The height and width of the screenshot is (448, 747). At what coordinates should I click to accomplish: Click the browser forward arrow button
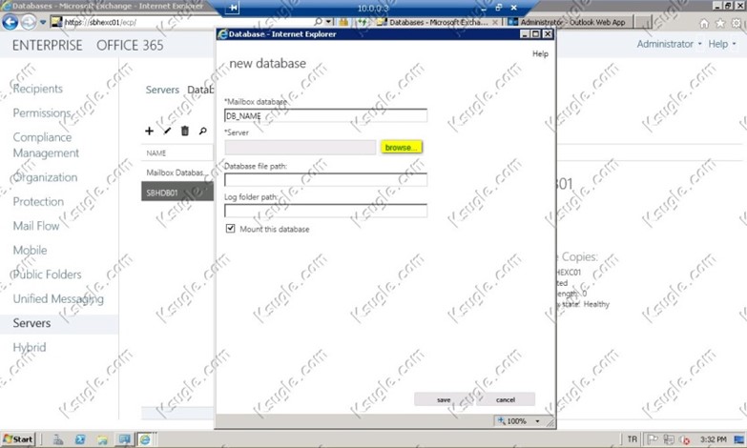tap(29, 22)
